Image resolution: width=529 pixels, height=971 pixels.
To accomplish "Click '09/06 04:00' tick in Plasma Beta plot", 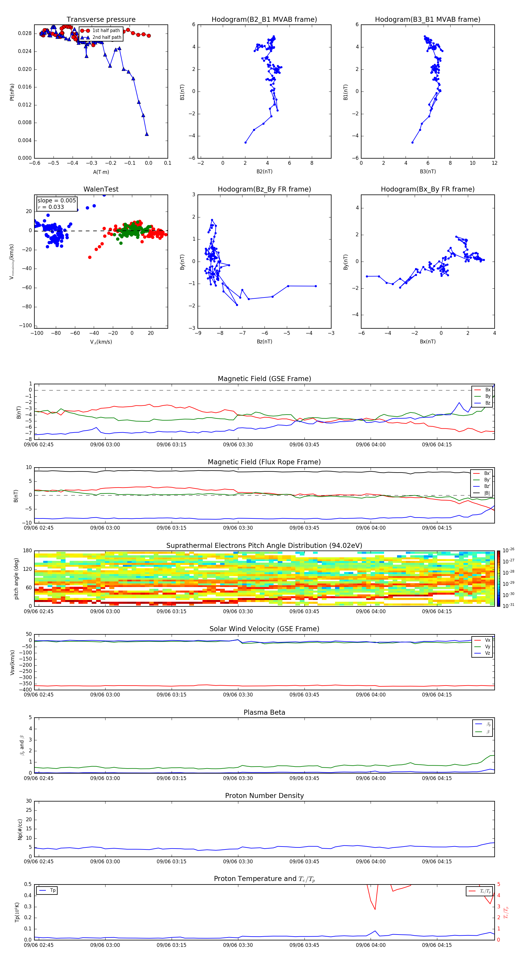I will click(x=371, y=778).
